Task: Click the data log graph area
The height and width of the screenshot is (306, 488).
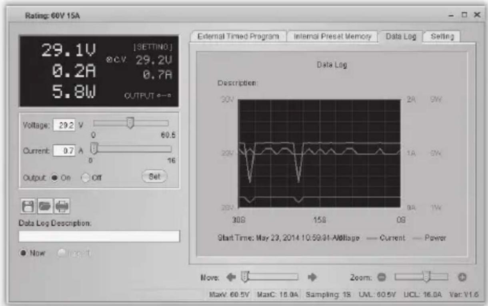Action: 319,154
